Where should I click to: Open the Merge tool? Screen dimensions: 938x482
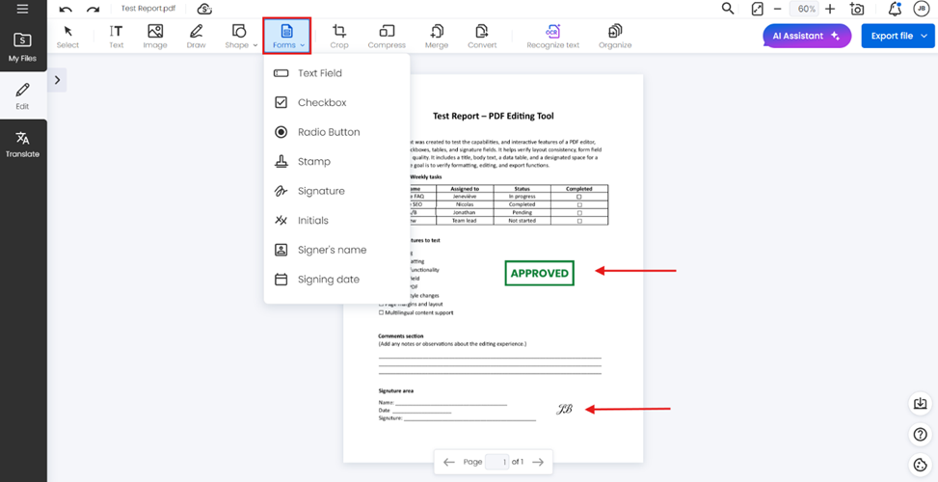[x=437, y=36]
